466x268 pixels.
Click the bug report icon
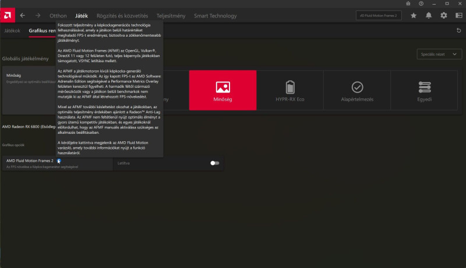pos(408,3)
